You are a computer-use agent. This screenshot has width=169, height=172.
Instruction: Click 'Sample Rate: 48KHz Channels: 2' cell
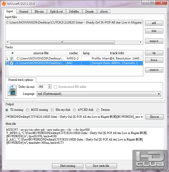pyautogui.click(x=117, y=63)
